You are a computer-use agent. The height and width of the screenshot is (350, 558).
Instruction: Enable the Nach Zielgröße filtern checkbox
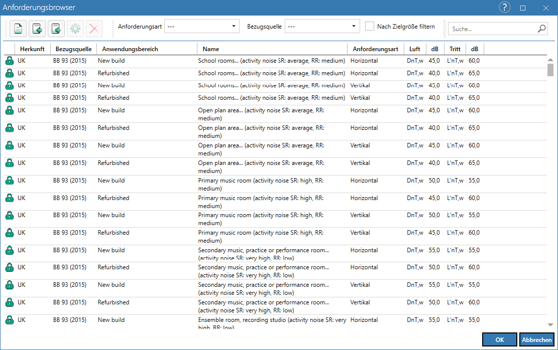point(370,26)
